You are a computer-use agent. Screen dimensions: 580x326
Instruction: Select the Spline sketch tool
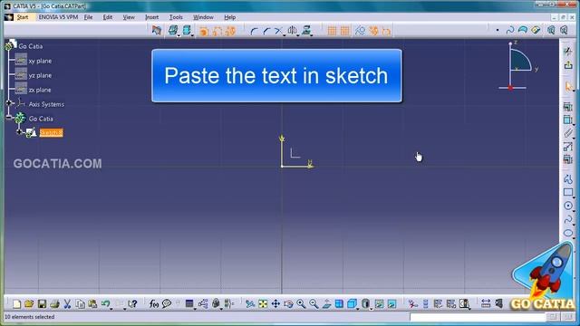coord(568,219)
